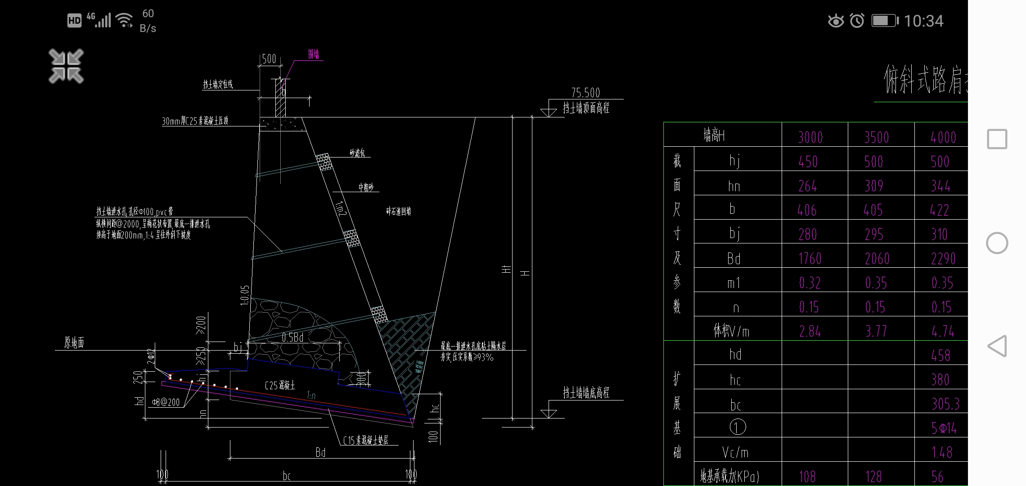Tap the Wi-Fi icon in status bar
Image resolution: width=1026 pixels, height=486 pixels.
point(124,20)
